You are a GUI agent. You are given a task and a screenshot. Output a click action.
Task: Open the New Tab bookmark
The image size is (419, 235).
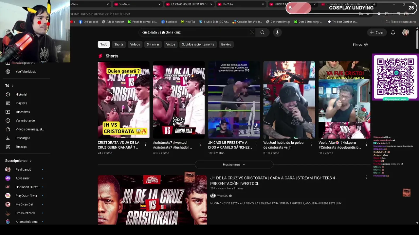(x=188, y=22)
